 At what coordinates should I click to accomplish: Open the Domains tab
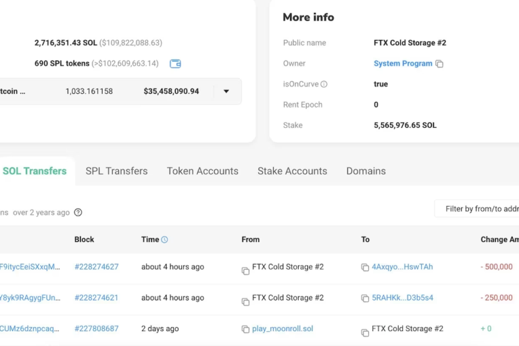tap(366, 171)
